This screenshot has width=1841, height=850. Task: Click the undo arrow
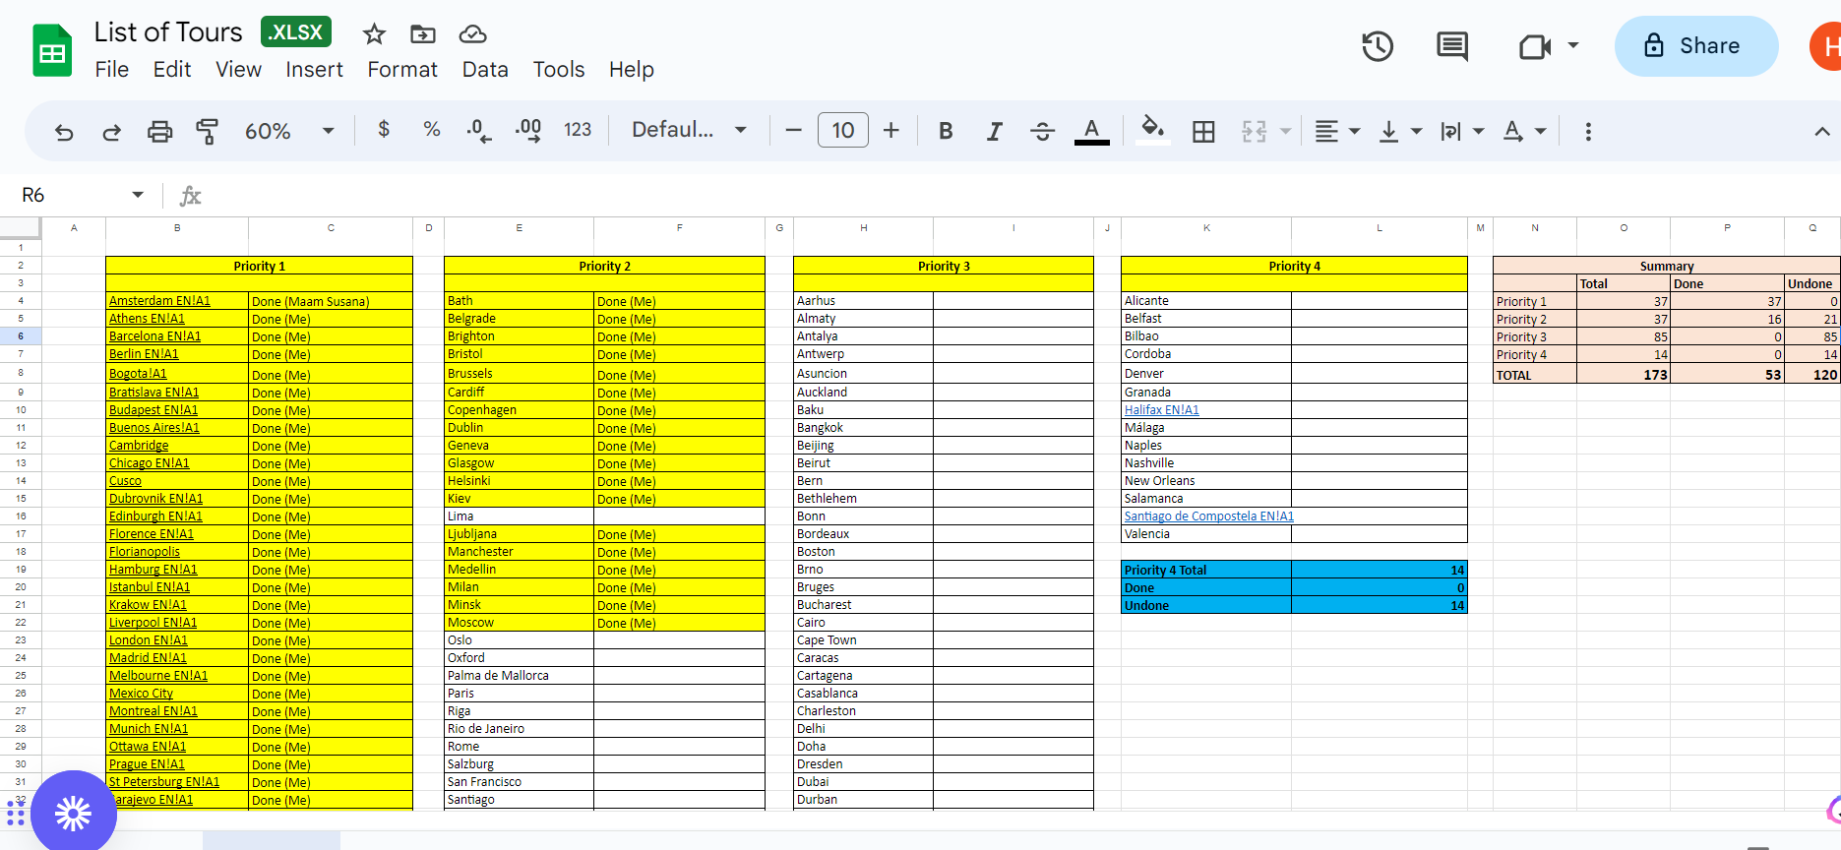pyautogui.click(x=64, y=131)
